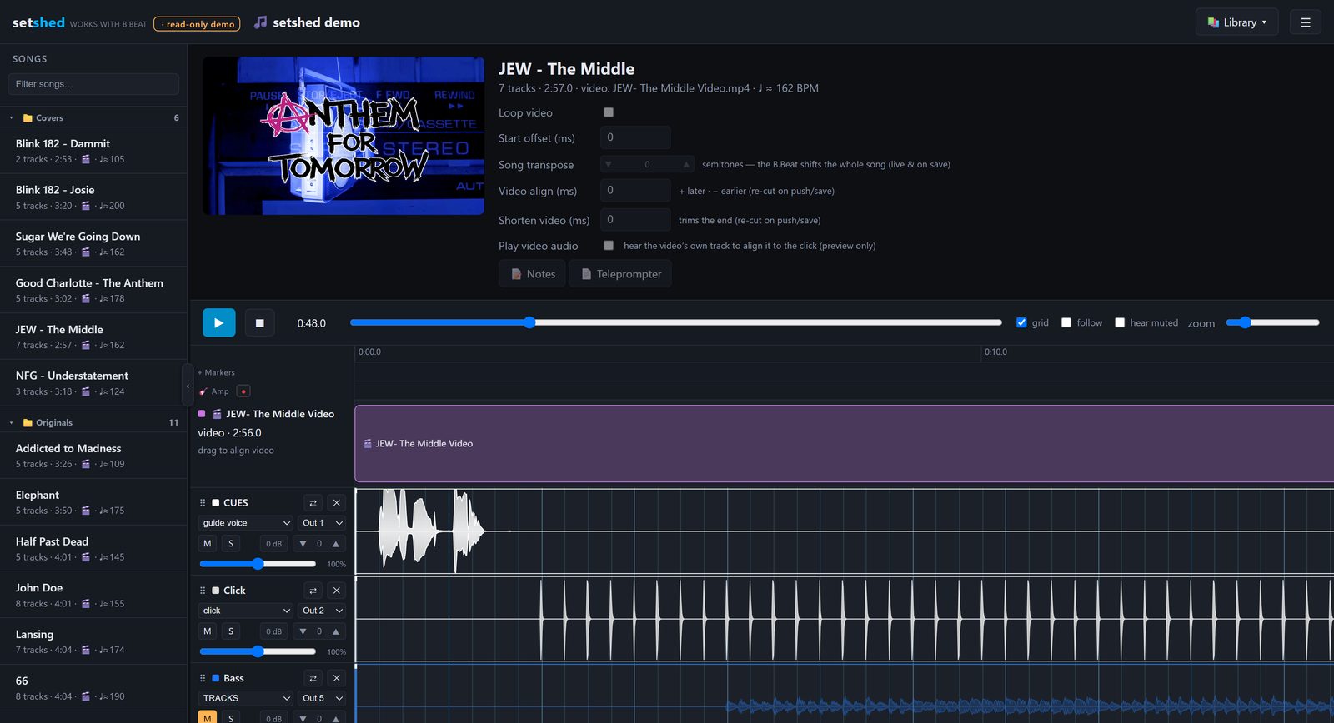1334x723 pixels.
Task: Solo the Click track
Action: (231, 631)
